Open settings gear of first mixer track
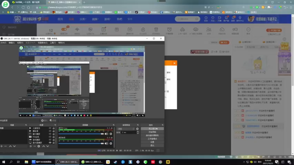This screenshot has width=294, height=165. coord(111,134)
